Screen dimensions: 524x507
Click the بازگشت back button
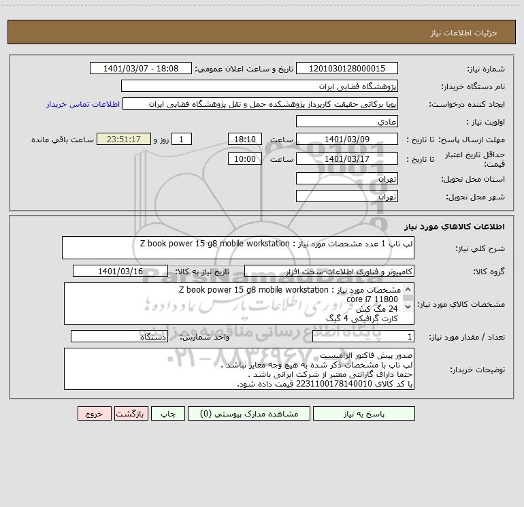point(131,414)
